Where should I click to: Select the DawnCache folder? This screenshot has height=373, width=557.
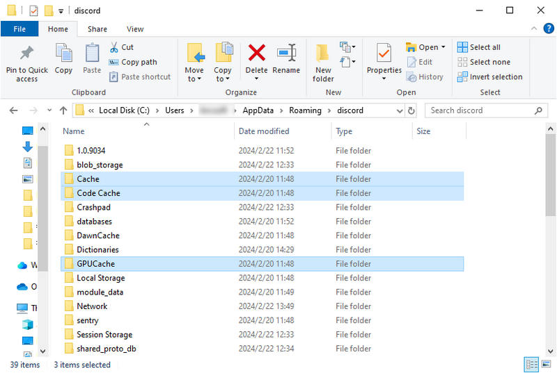(x=262, y=235)
